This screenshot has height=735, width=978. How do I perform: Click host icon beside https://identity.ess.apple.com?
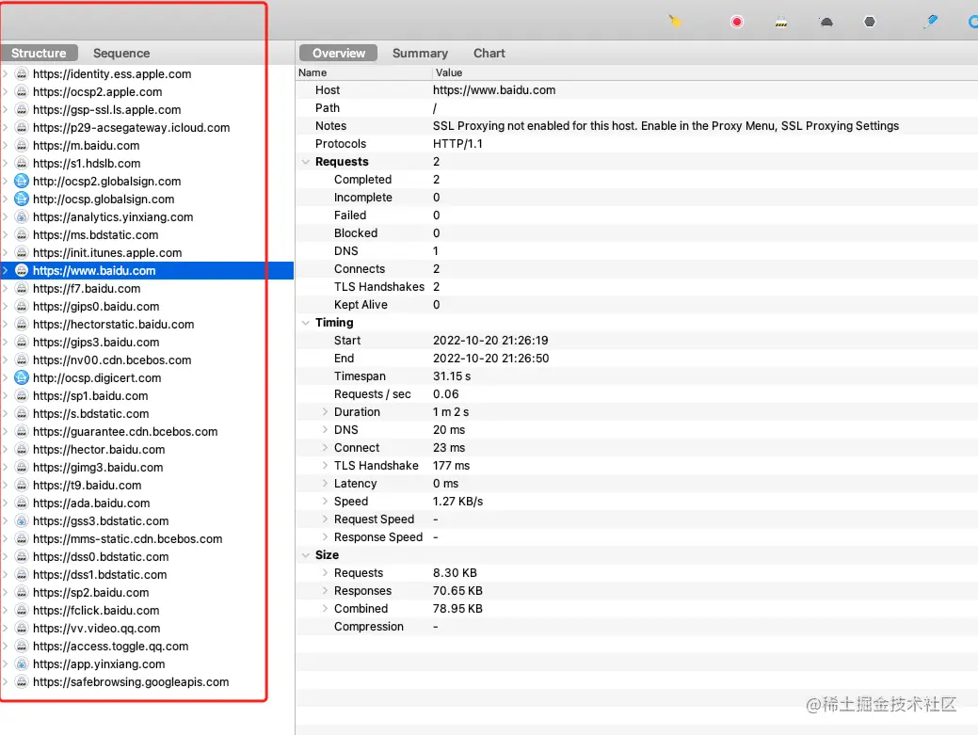[22, 73]
